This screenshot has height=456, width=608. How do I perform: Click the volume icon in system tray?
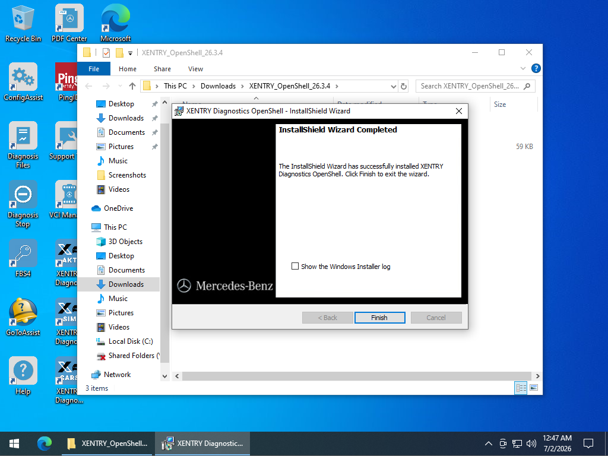click(x=531, y=444)
